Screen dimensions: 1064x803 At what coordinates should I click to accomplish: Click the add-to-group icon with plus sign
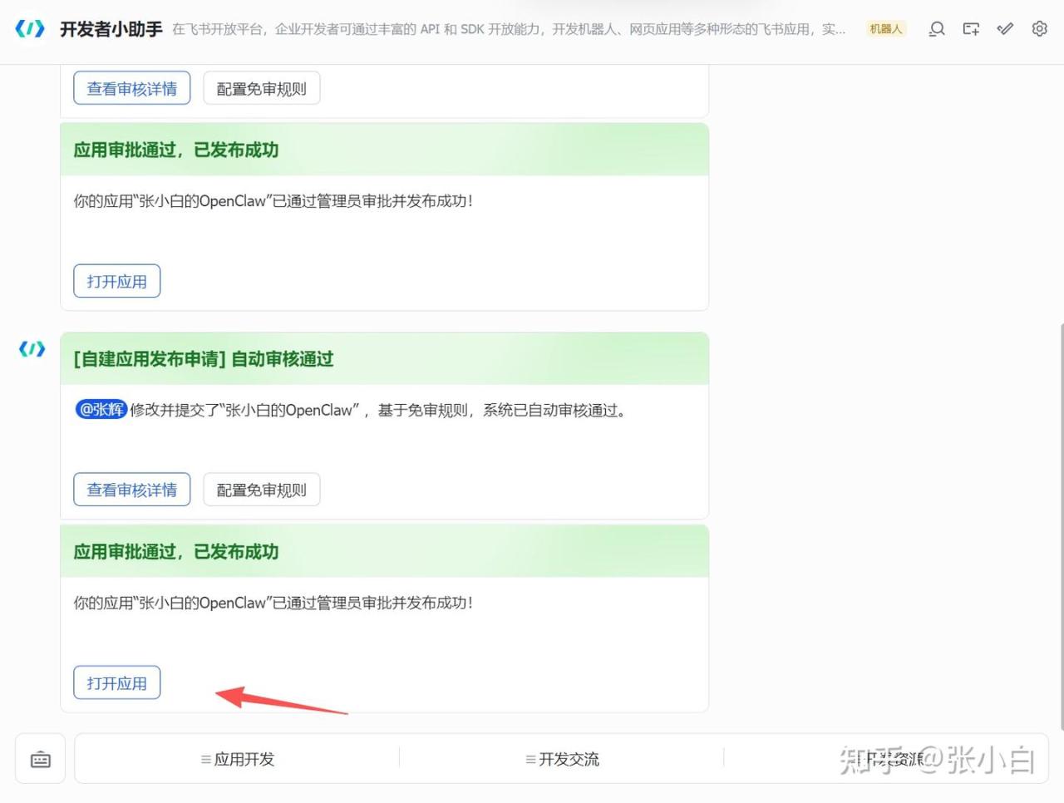(971, 29)
